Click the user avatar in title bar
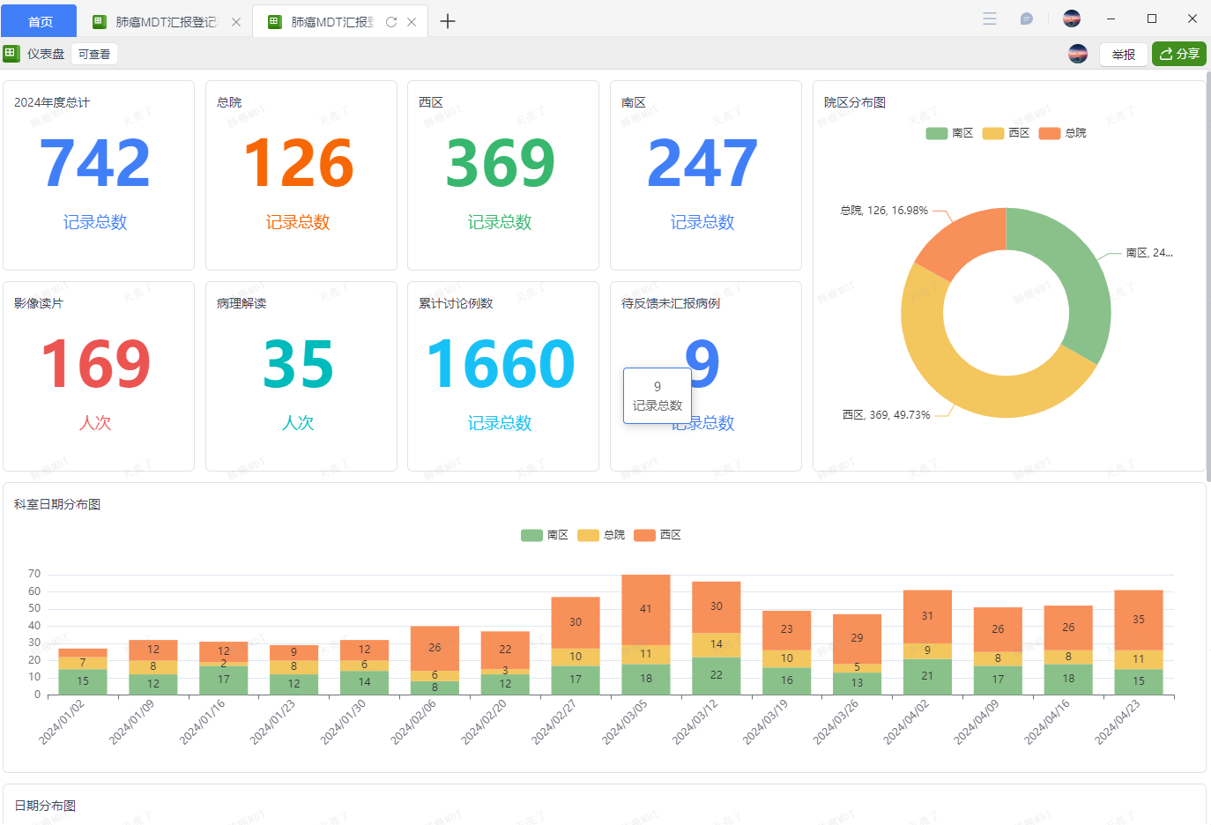The width and height of the screenshot is (1211, 825). tap(1072, 18)
